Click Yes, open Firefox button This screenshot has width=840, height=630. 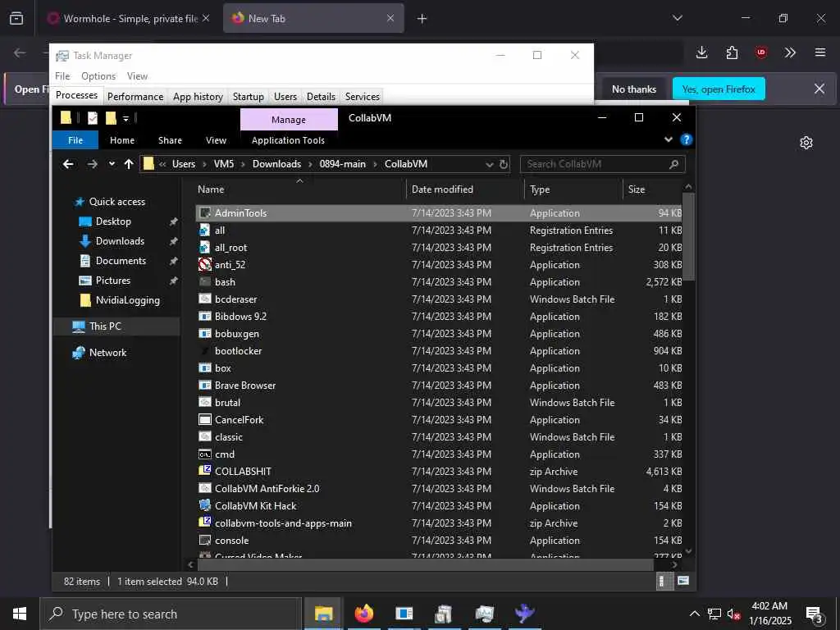[x=719, y=89]
